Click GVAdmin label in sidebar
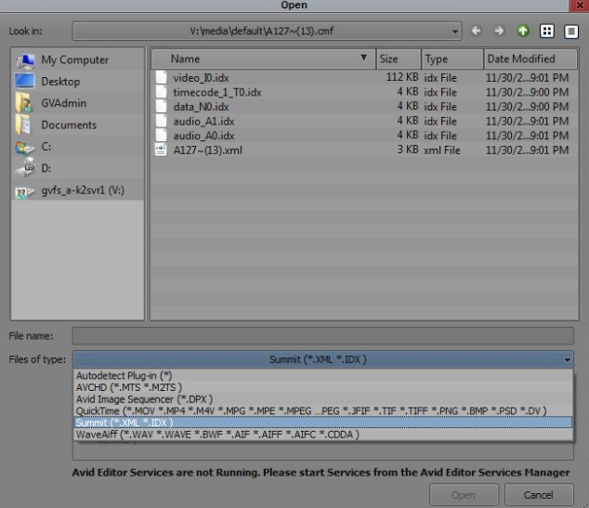 coord(64,103)
